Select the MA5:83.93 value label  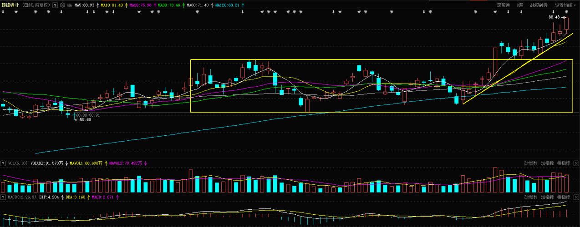coord(85,5)
